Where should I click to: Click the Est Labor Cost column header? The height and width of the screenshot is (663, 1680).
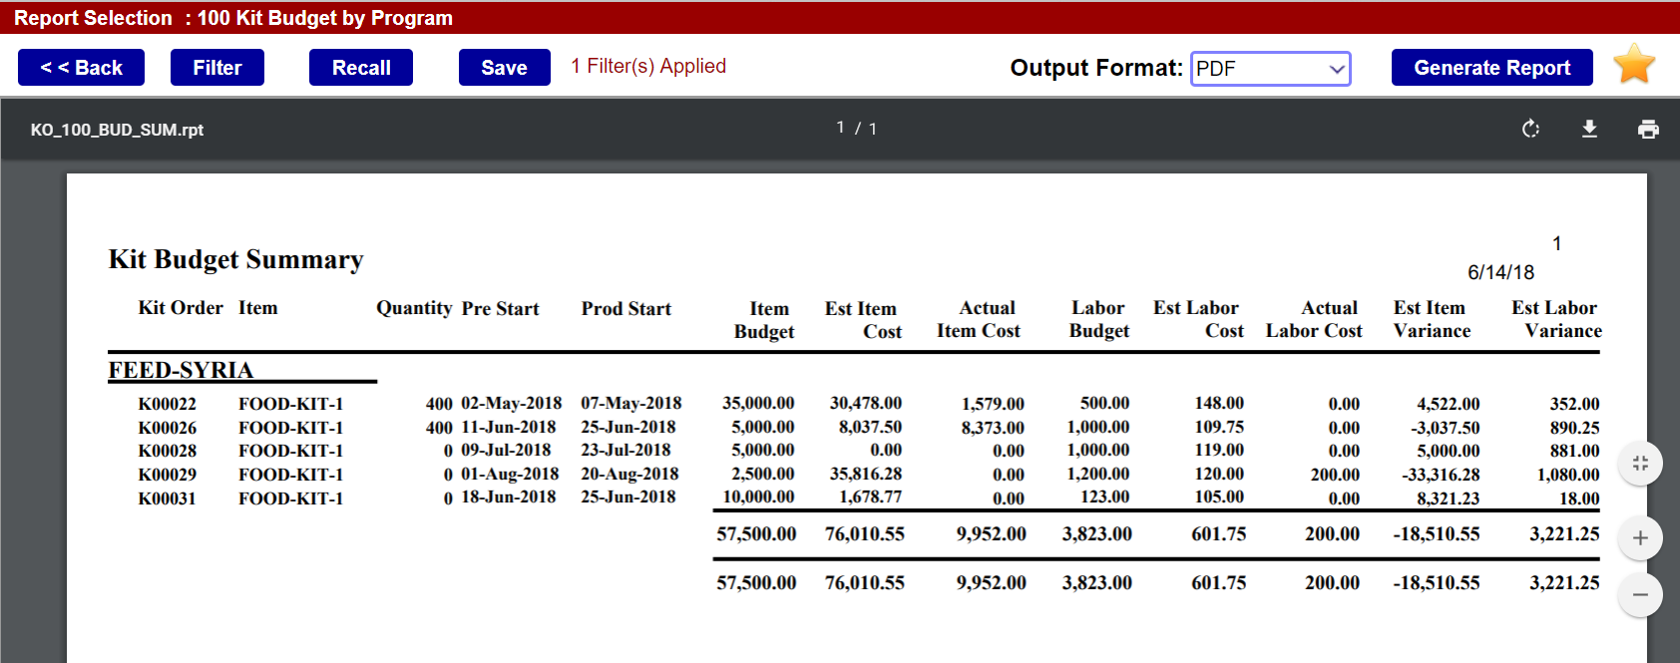pyautogui.click(x=1198, y=319)
